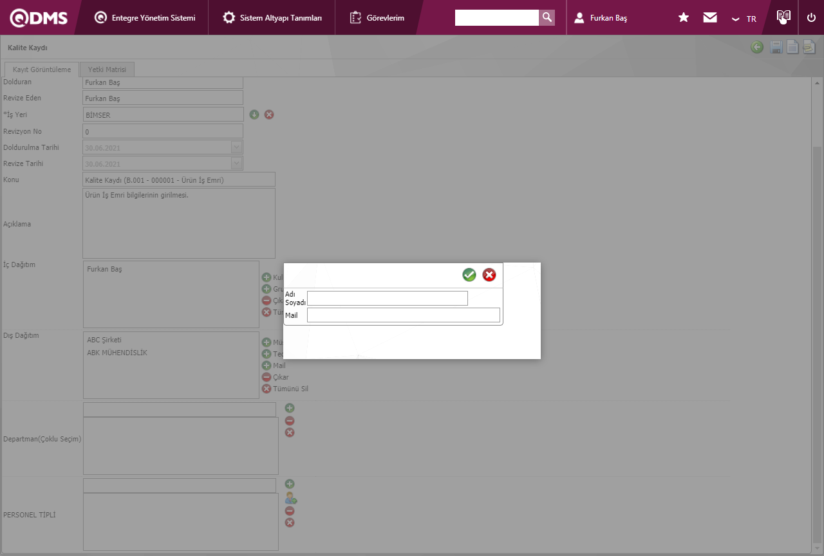Click scrollbar down arrow at bottom
Screen dimensions: 824x556
point(817,548)
